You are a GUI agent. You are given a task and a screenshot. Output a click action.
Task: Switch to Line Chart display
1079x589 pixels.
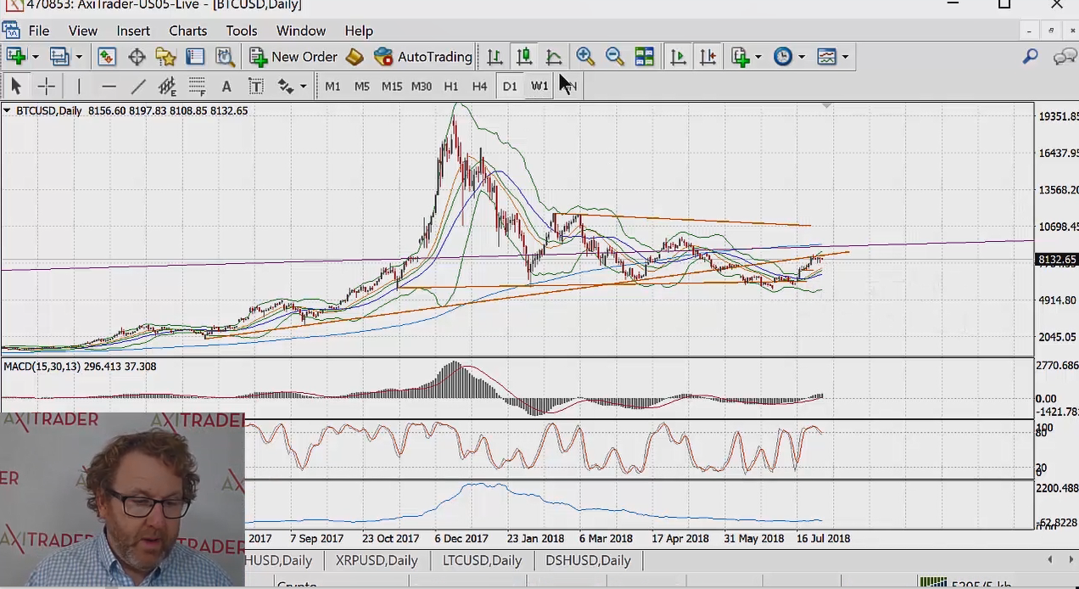554,57
